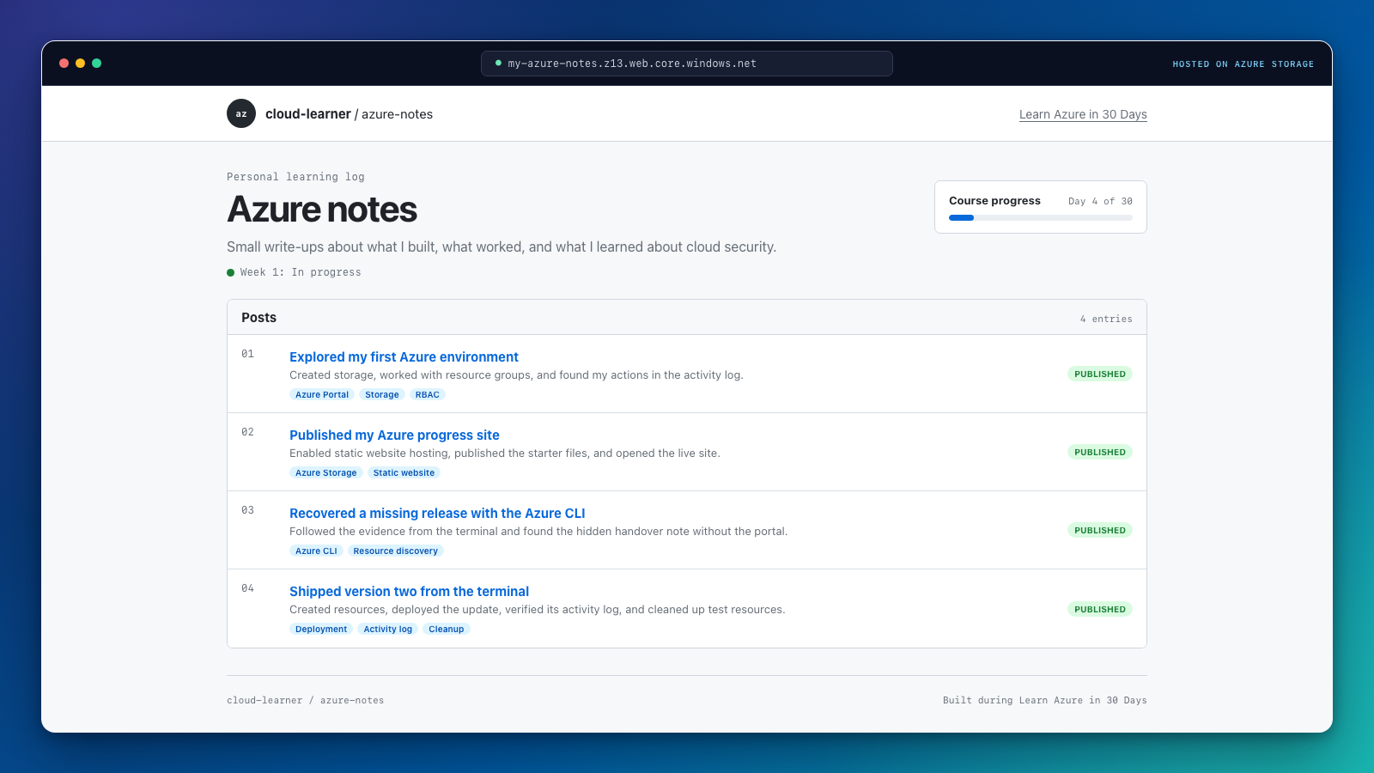
Task: Click the 'Day 4 of 30' text
Action: (1100, 201)
